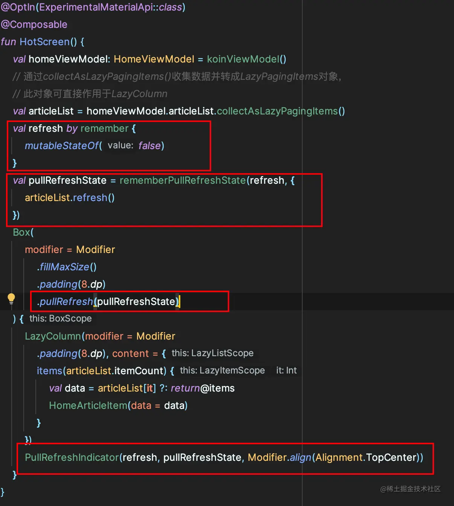Click the PullRefreshIndicator call
This screenshot has height=506, width=454.
point(72,457)
